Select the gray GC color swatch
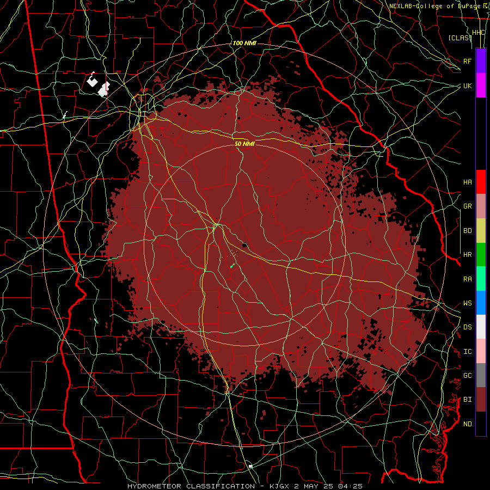The height and width of the screenshot is (490, 490). [481, 375]
